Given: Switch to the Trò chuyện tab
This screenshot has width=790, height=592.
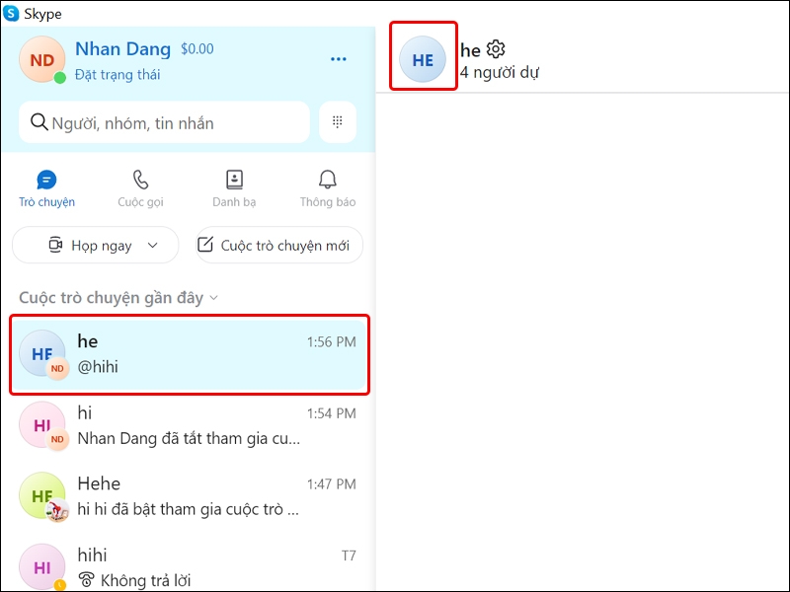Looking at the screenshot, I should 46,189.
